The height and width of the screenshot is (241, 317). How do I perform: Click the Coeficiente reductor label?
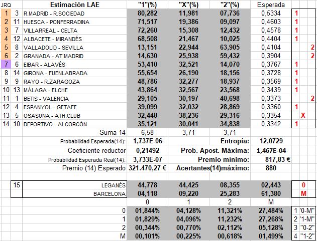(96, 150)
